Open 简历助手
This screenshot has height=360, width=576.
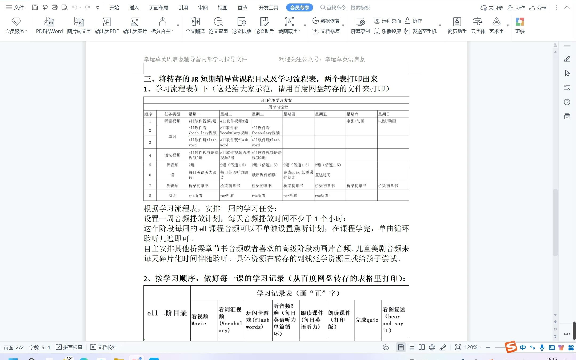pyautogui.click(x=457, y=26)
